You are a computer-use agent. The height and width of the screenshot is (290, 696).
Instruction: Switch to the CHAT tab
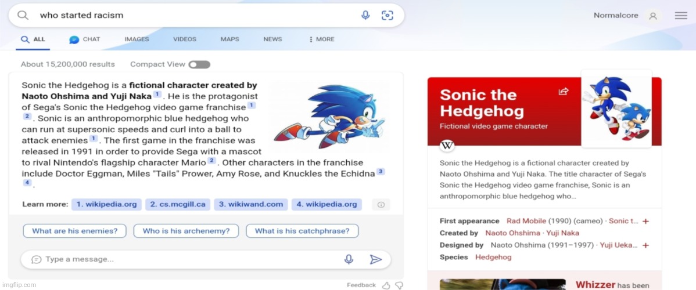click(x=85, y=39)
